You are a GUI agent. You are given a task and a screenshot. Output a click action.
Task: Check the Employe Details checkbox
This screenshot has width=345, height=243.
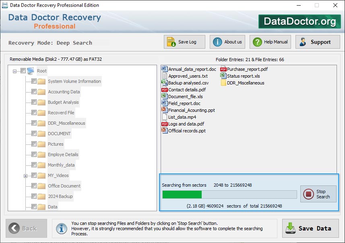coord(34,154)
